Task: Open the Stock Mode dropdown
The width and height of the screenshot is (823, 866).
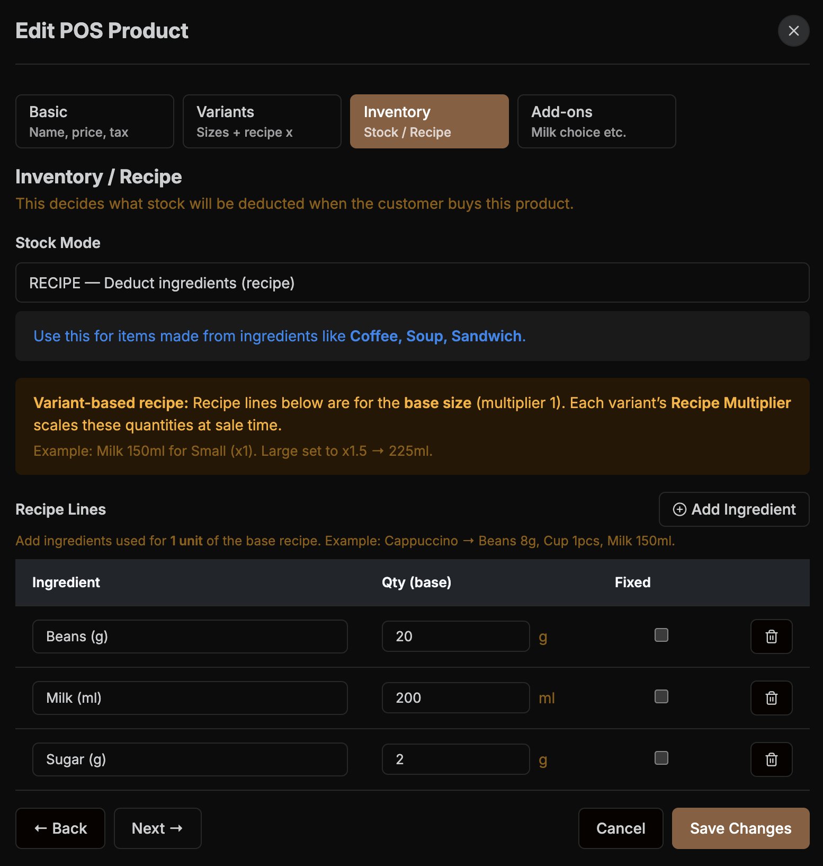Action: 412,282
